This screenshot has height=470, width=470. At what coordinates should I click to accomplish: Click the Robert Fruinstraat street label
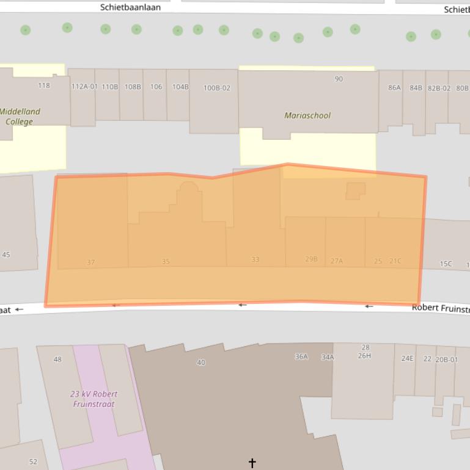pyautogui.click(x=441, y=308)
